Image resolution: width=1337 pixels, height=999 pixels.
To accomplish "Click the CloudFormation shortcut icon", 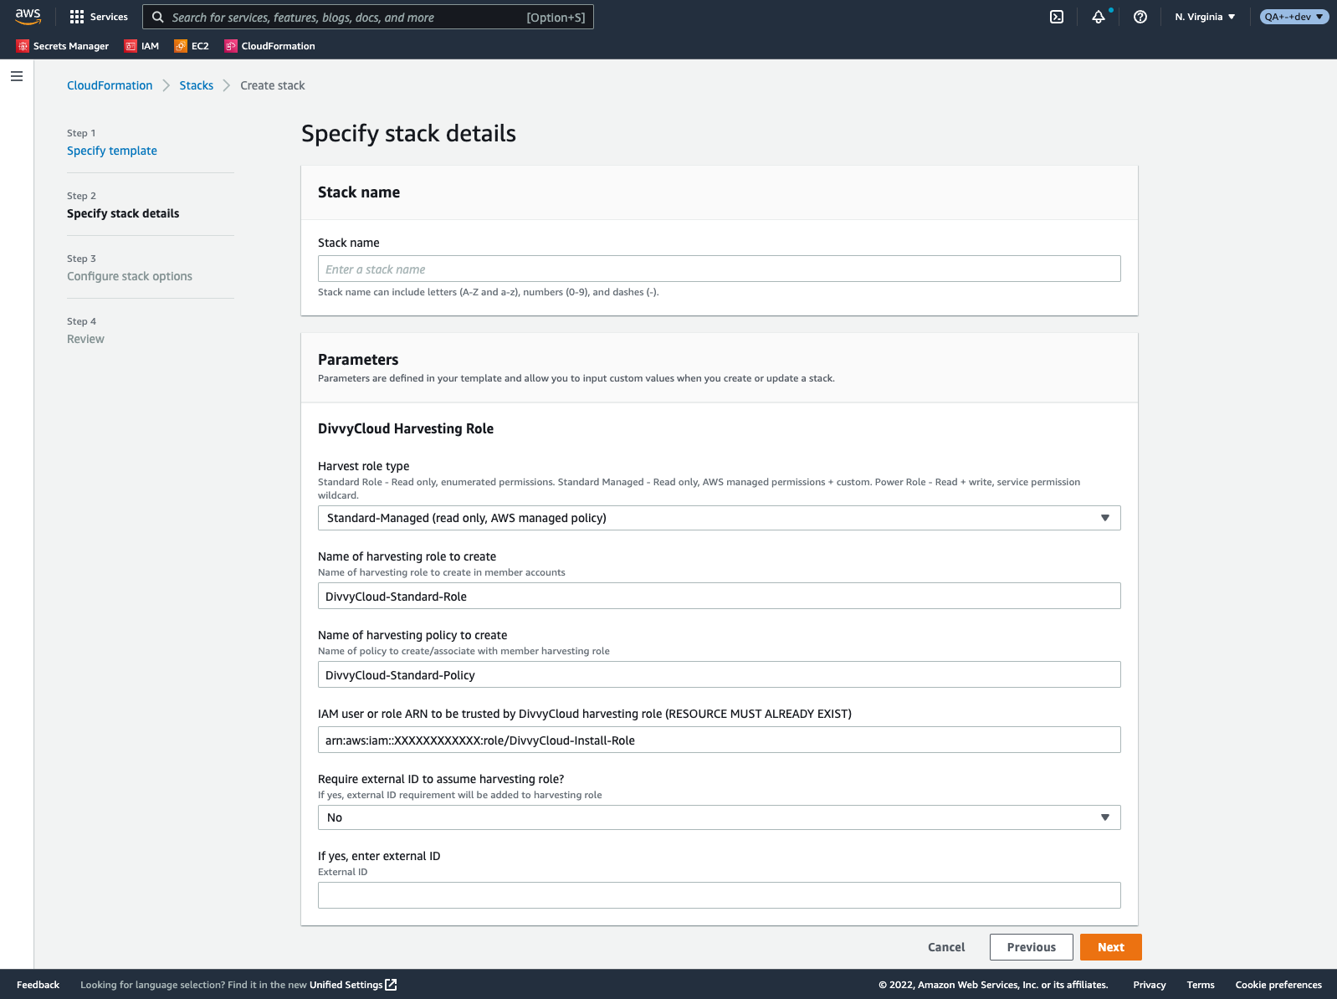I will pyautogui.click(x=231, y=46).
